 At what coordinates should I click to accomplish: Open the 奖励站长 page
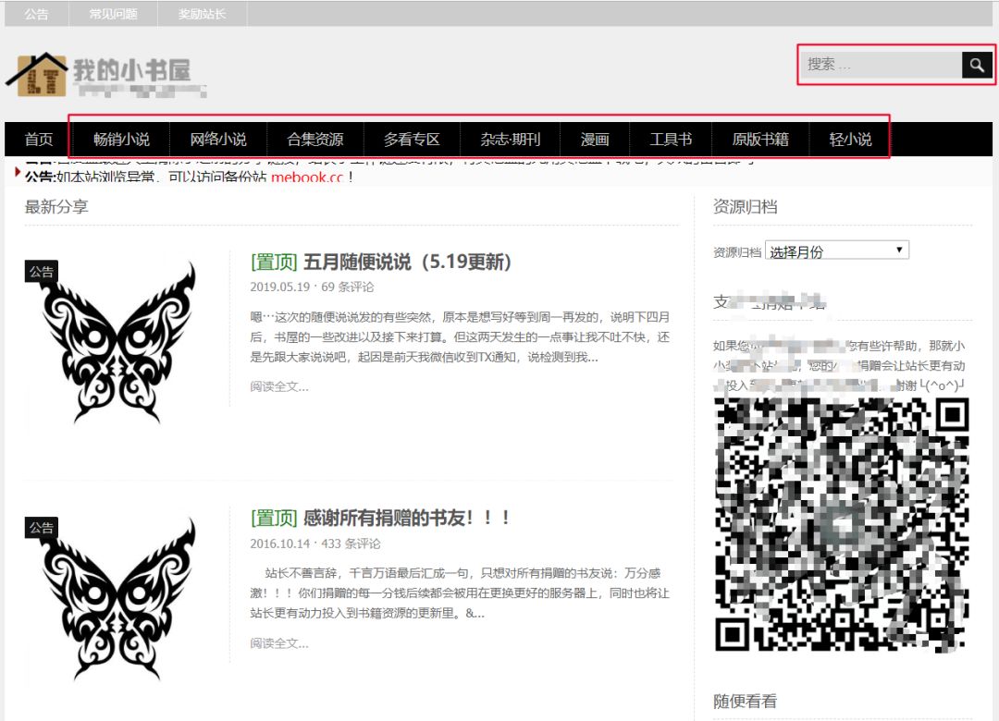coord(202,14)
